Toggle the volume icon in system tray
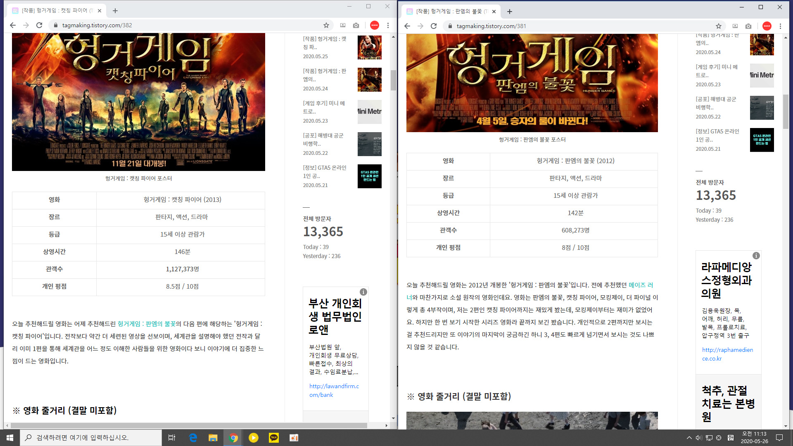Viewport: 793px width, 446px height. [698, 438]
